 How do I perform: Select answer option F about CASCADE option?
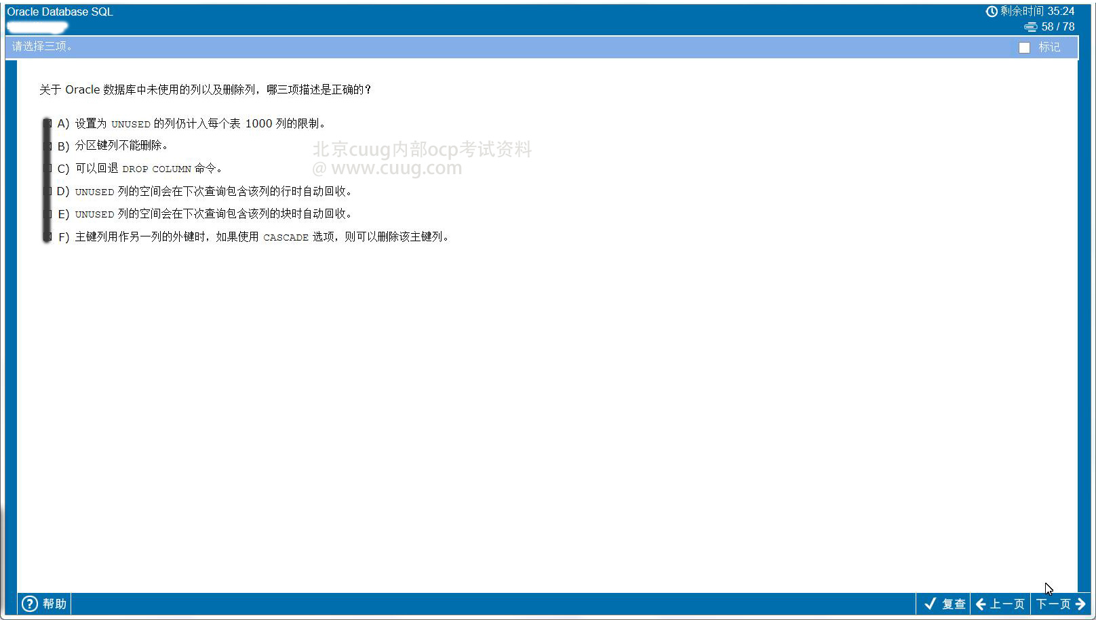pyautogui.click(x=47, y=236)
